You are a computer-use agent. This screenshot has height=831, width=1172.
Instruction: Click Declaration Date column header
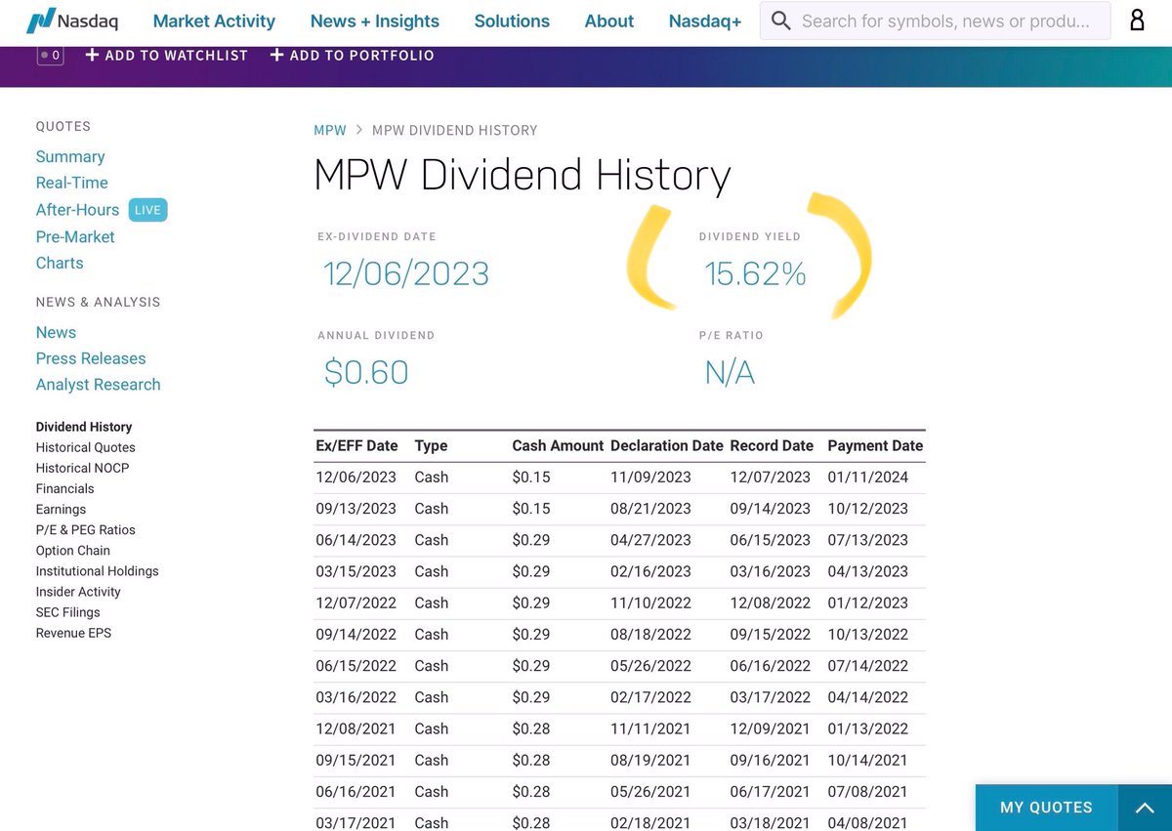click(667, 445)
